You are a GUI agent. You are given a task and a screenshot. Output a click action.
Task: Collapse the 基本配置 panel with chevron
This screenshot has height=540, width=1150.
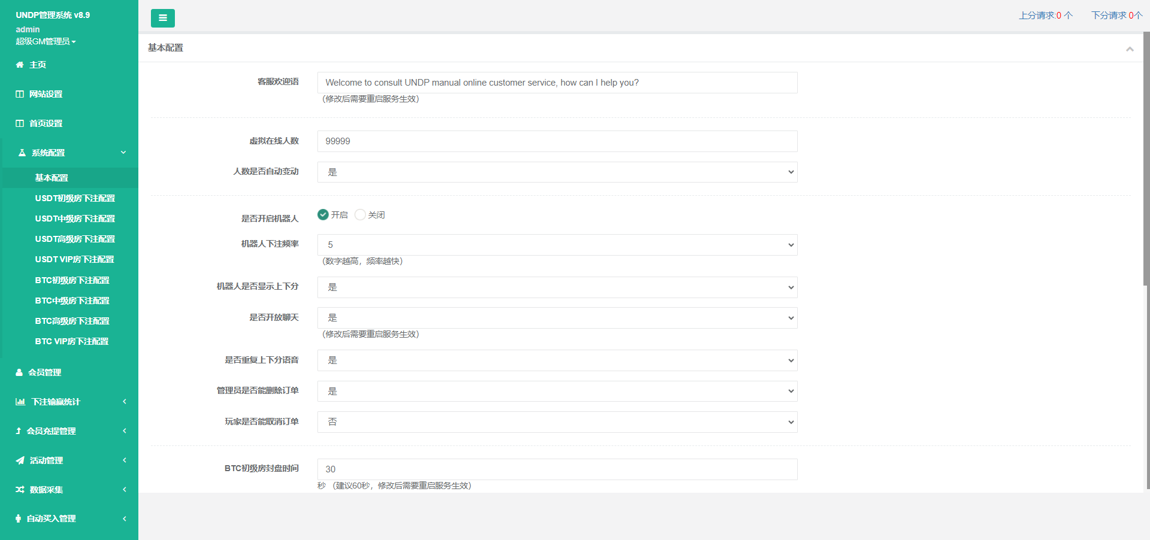pos(1130,48)
